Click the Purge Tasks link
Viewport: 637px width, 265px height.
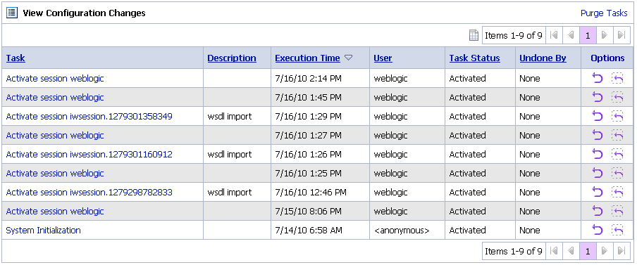coord(604,13)
